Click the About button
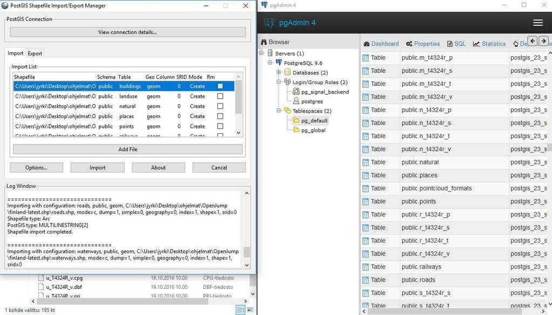The width and height of the screenshot is (552, 315). coord(159,168)
